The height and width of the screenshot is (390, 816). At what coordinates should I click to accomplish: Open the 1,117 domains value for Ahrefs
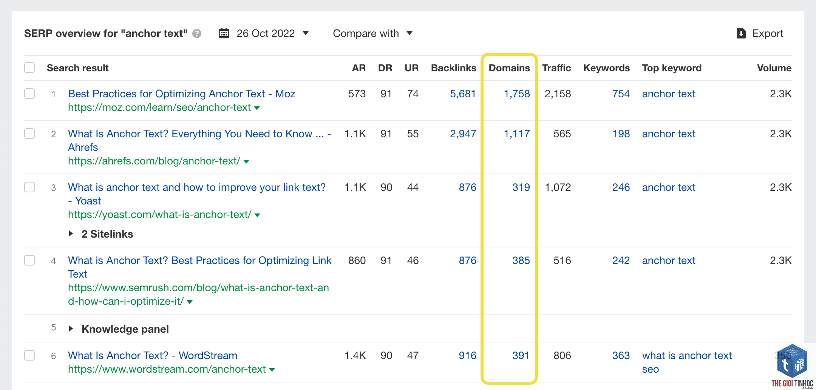pyautogui.click(x=517, y=134)
